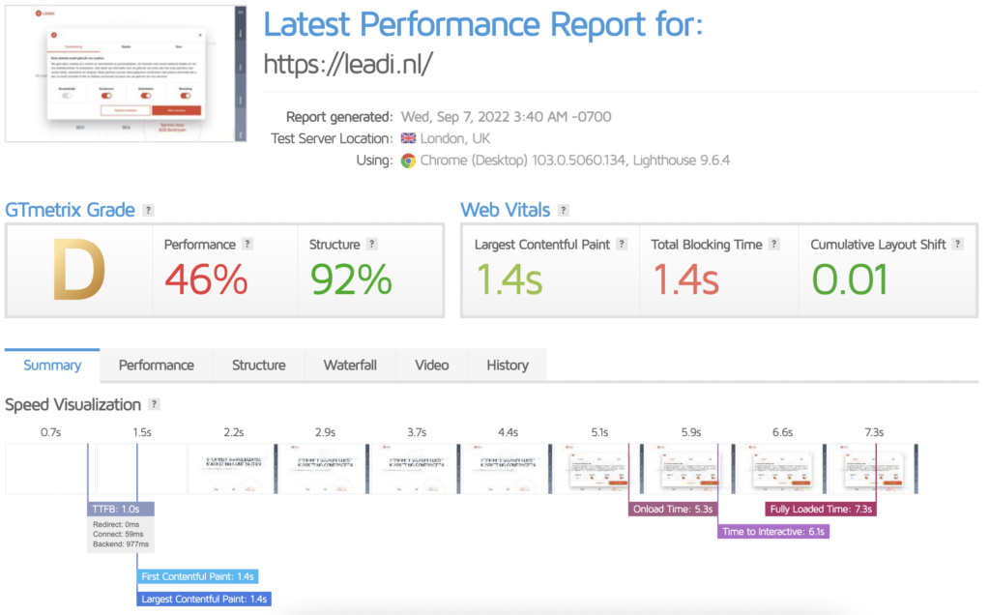990x615 pixels.
Task: Click the Largest Contentful Paint: 1.4s marker label
Action: (204, 599)
